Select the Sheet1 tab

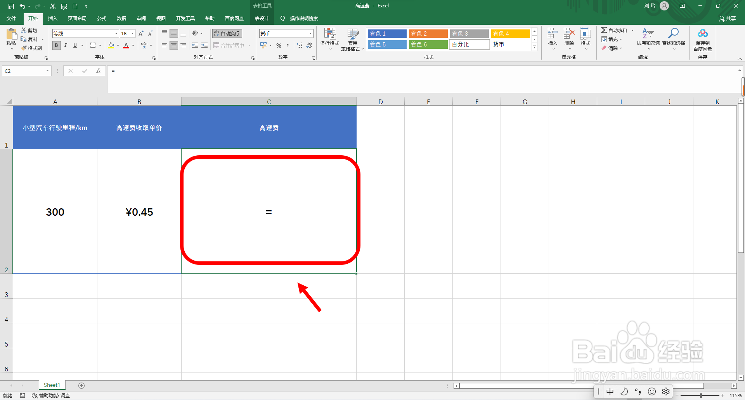point(52,385)
